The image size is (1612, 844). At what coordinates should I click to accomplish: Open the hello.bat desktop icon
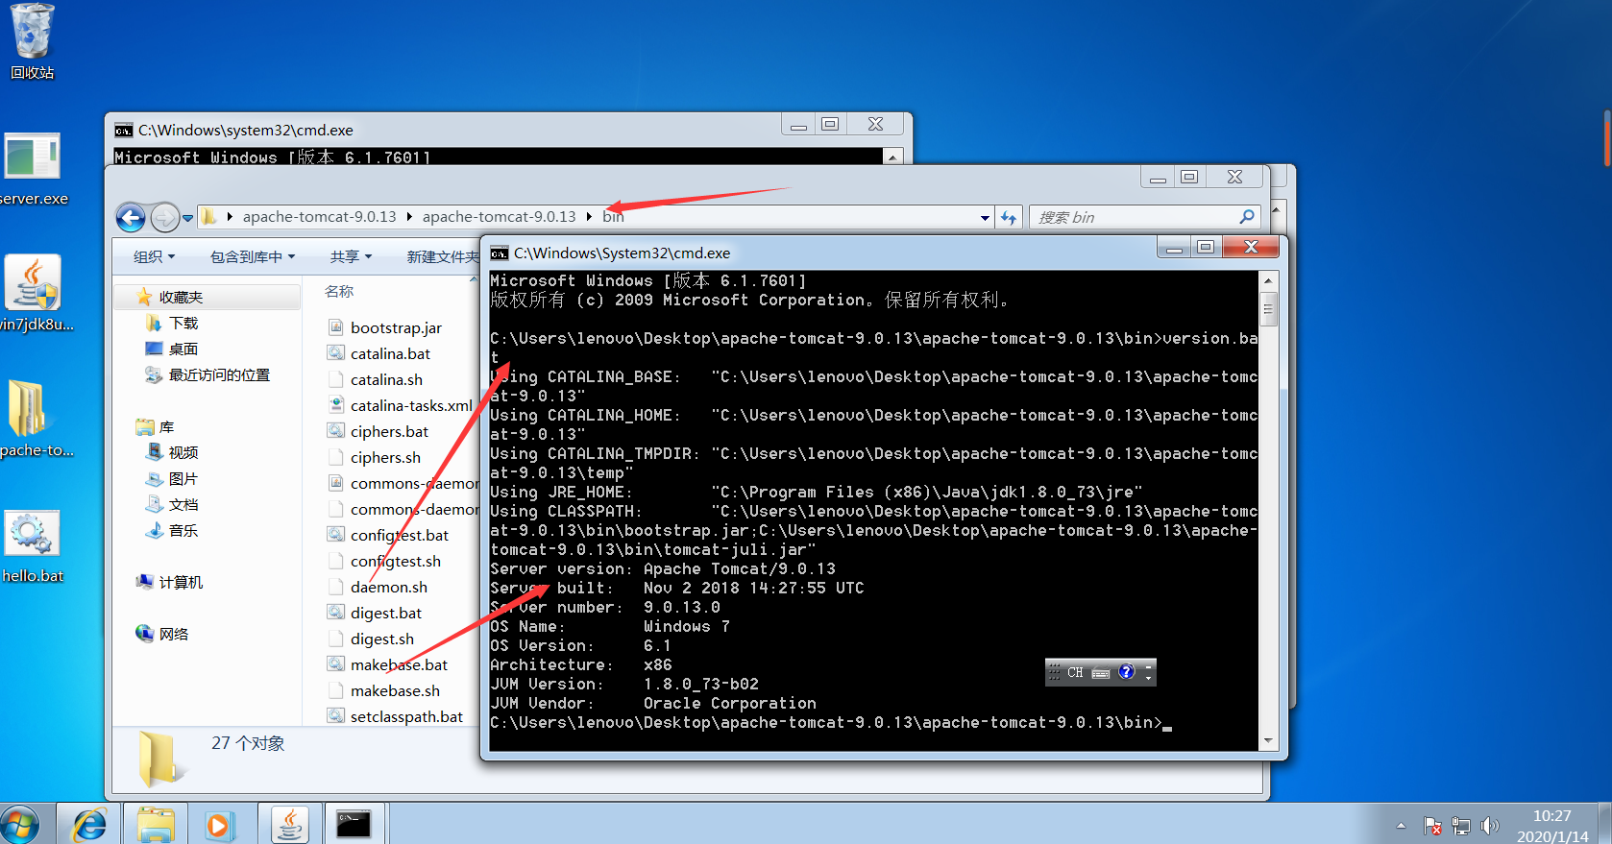click(x=33, y=545)
